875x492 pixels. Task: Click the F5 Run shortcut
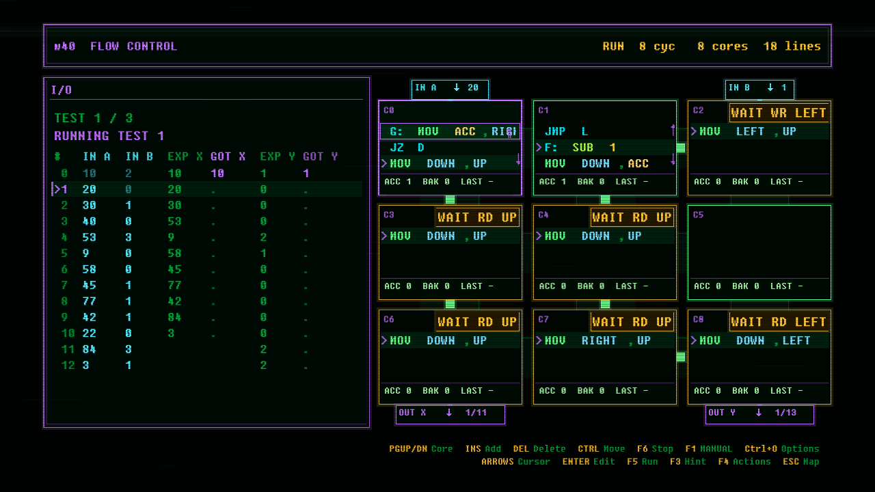point(642,462)
